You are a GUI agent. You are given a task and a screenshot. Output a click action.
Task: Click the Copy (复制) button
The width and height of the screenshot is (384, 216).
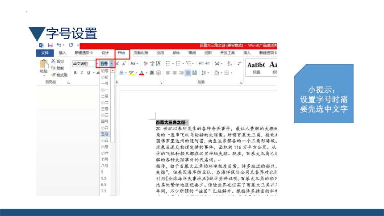58,68
